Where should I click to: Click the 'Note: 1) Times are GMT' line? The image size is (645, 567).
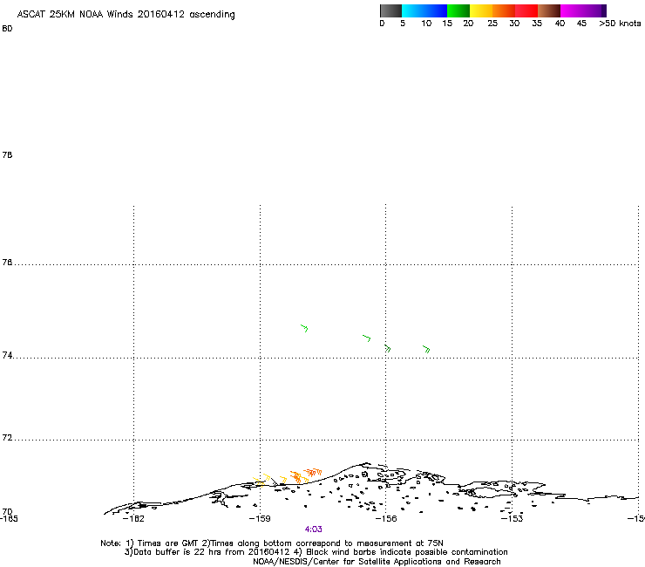(x=272, y=543)
